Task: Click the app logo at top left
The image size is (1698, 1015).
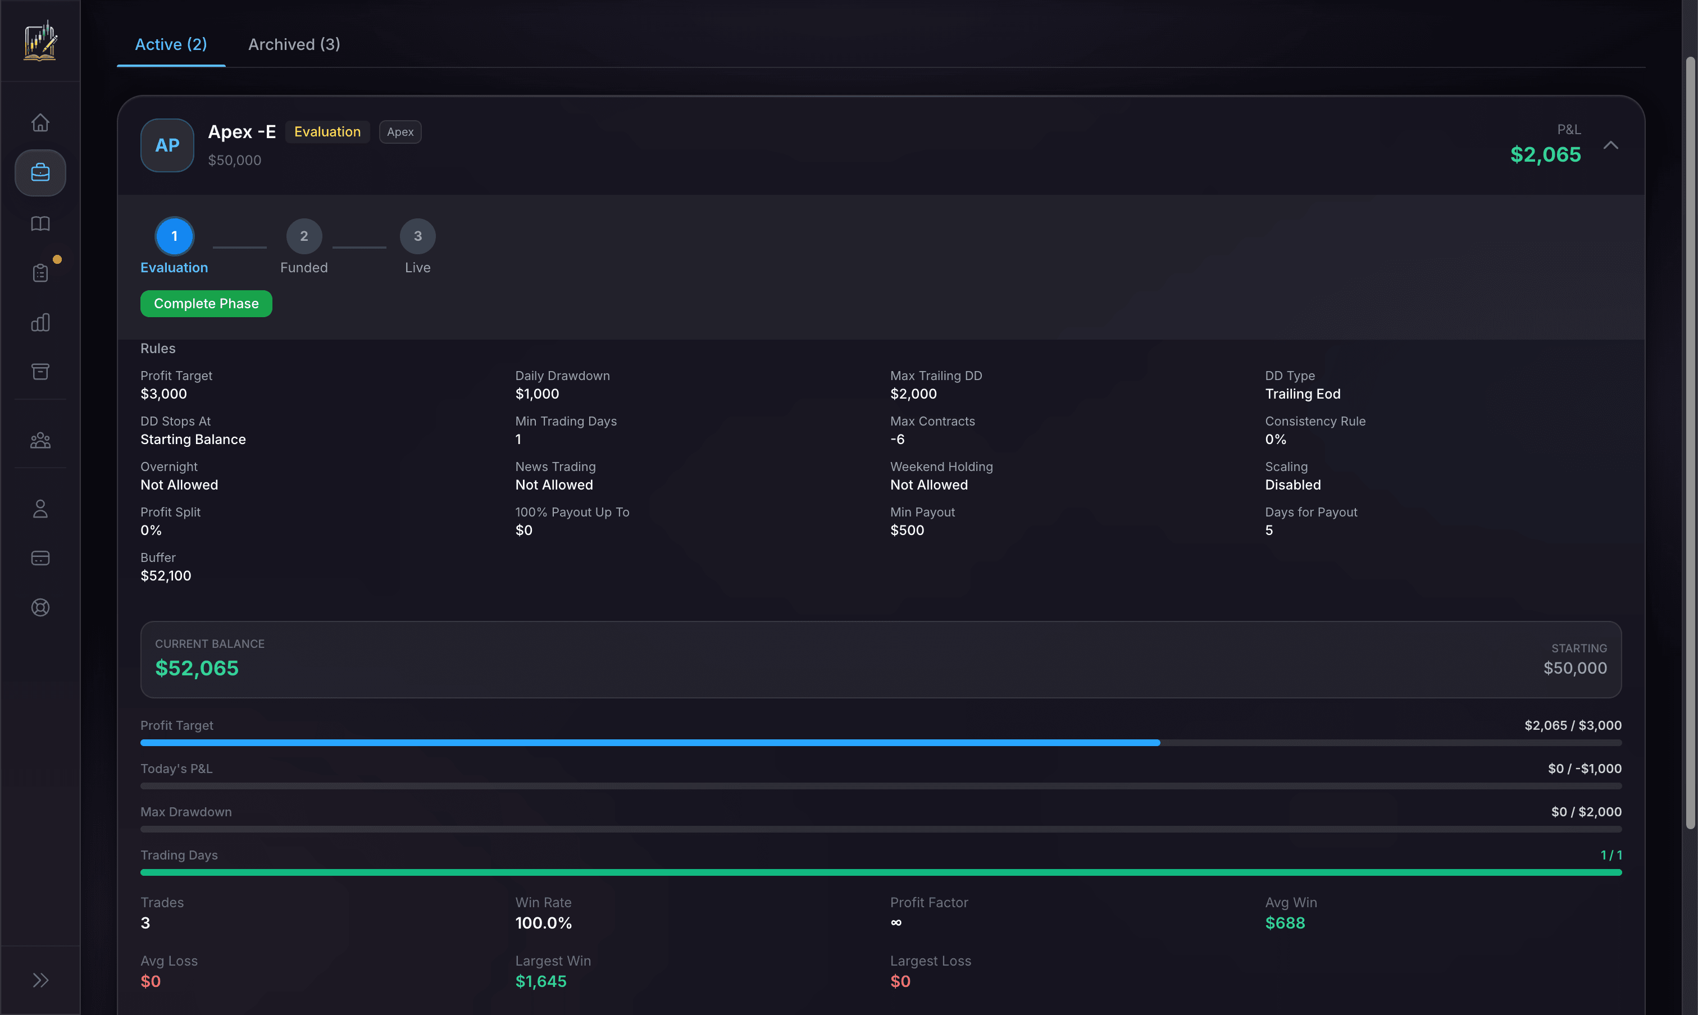Action: [40, 40]
